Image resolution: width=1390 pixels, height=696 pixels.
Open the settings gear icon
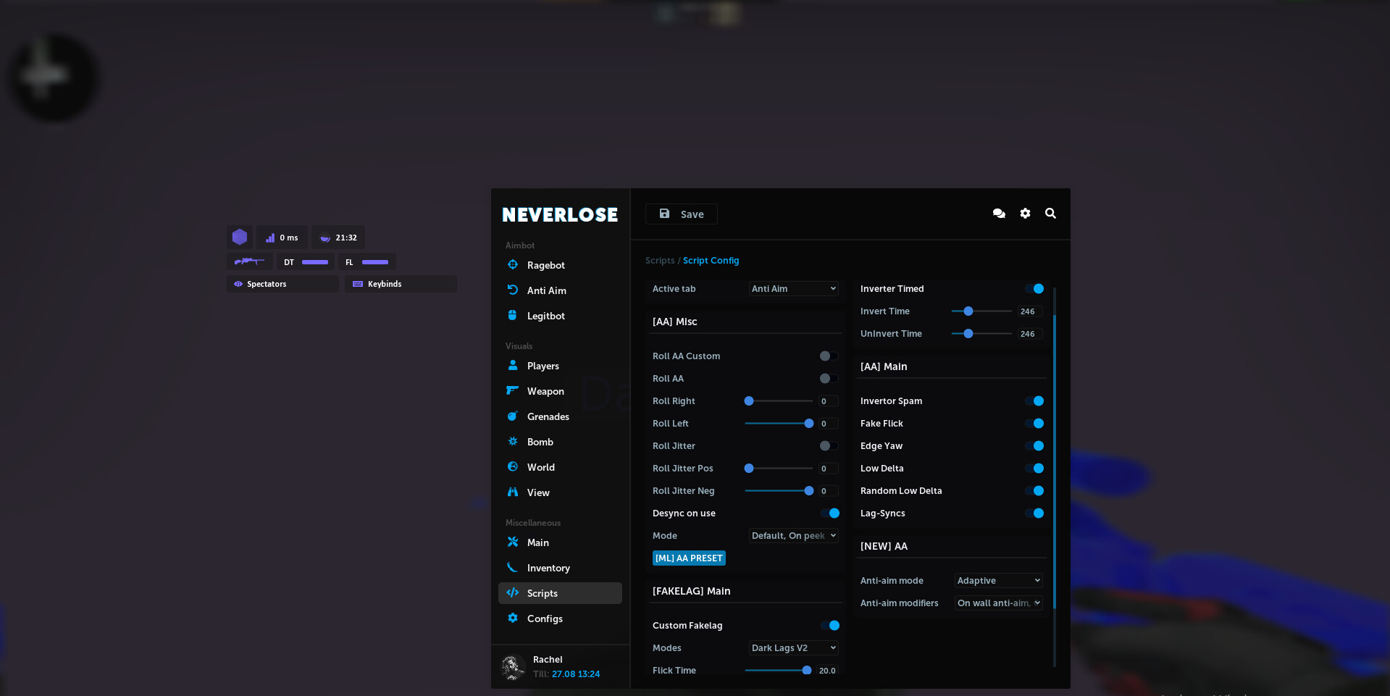coord(1025,214)
